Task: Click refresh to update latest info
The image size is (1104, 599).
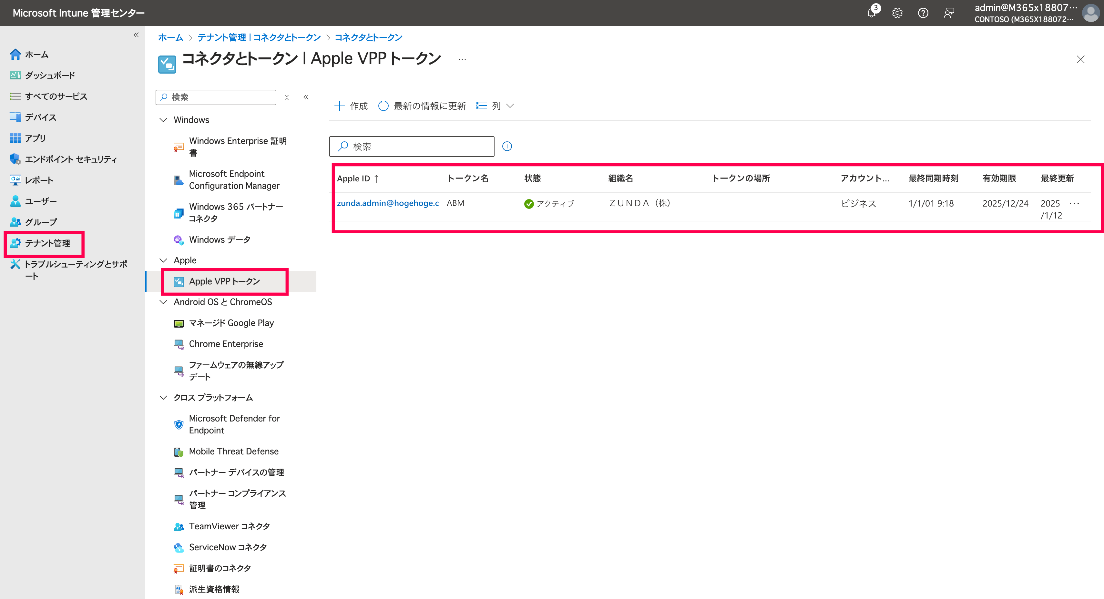Action: click(422, 106)
